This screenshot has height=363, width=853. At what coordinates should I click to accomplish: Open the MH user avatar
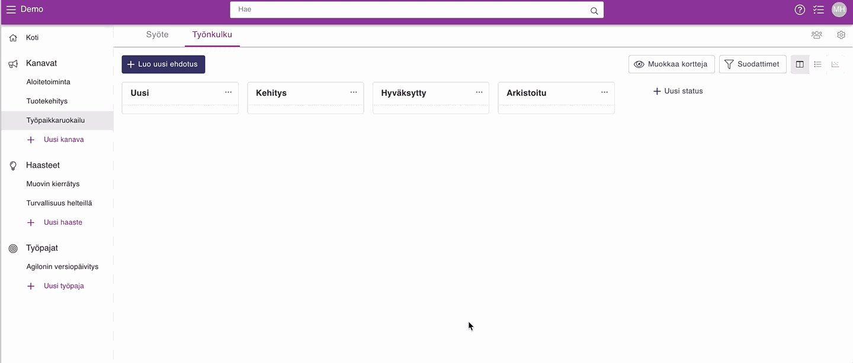coord(839,9)
